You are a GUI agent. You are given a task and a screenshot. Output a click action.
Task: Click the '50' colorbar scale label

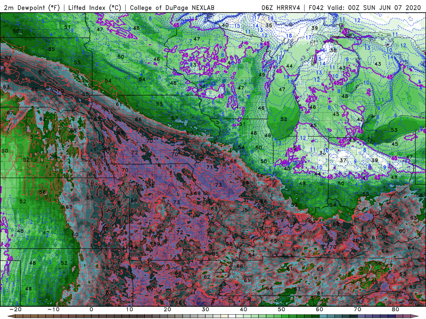tap(282, 309)
